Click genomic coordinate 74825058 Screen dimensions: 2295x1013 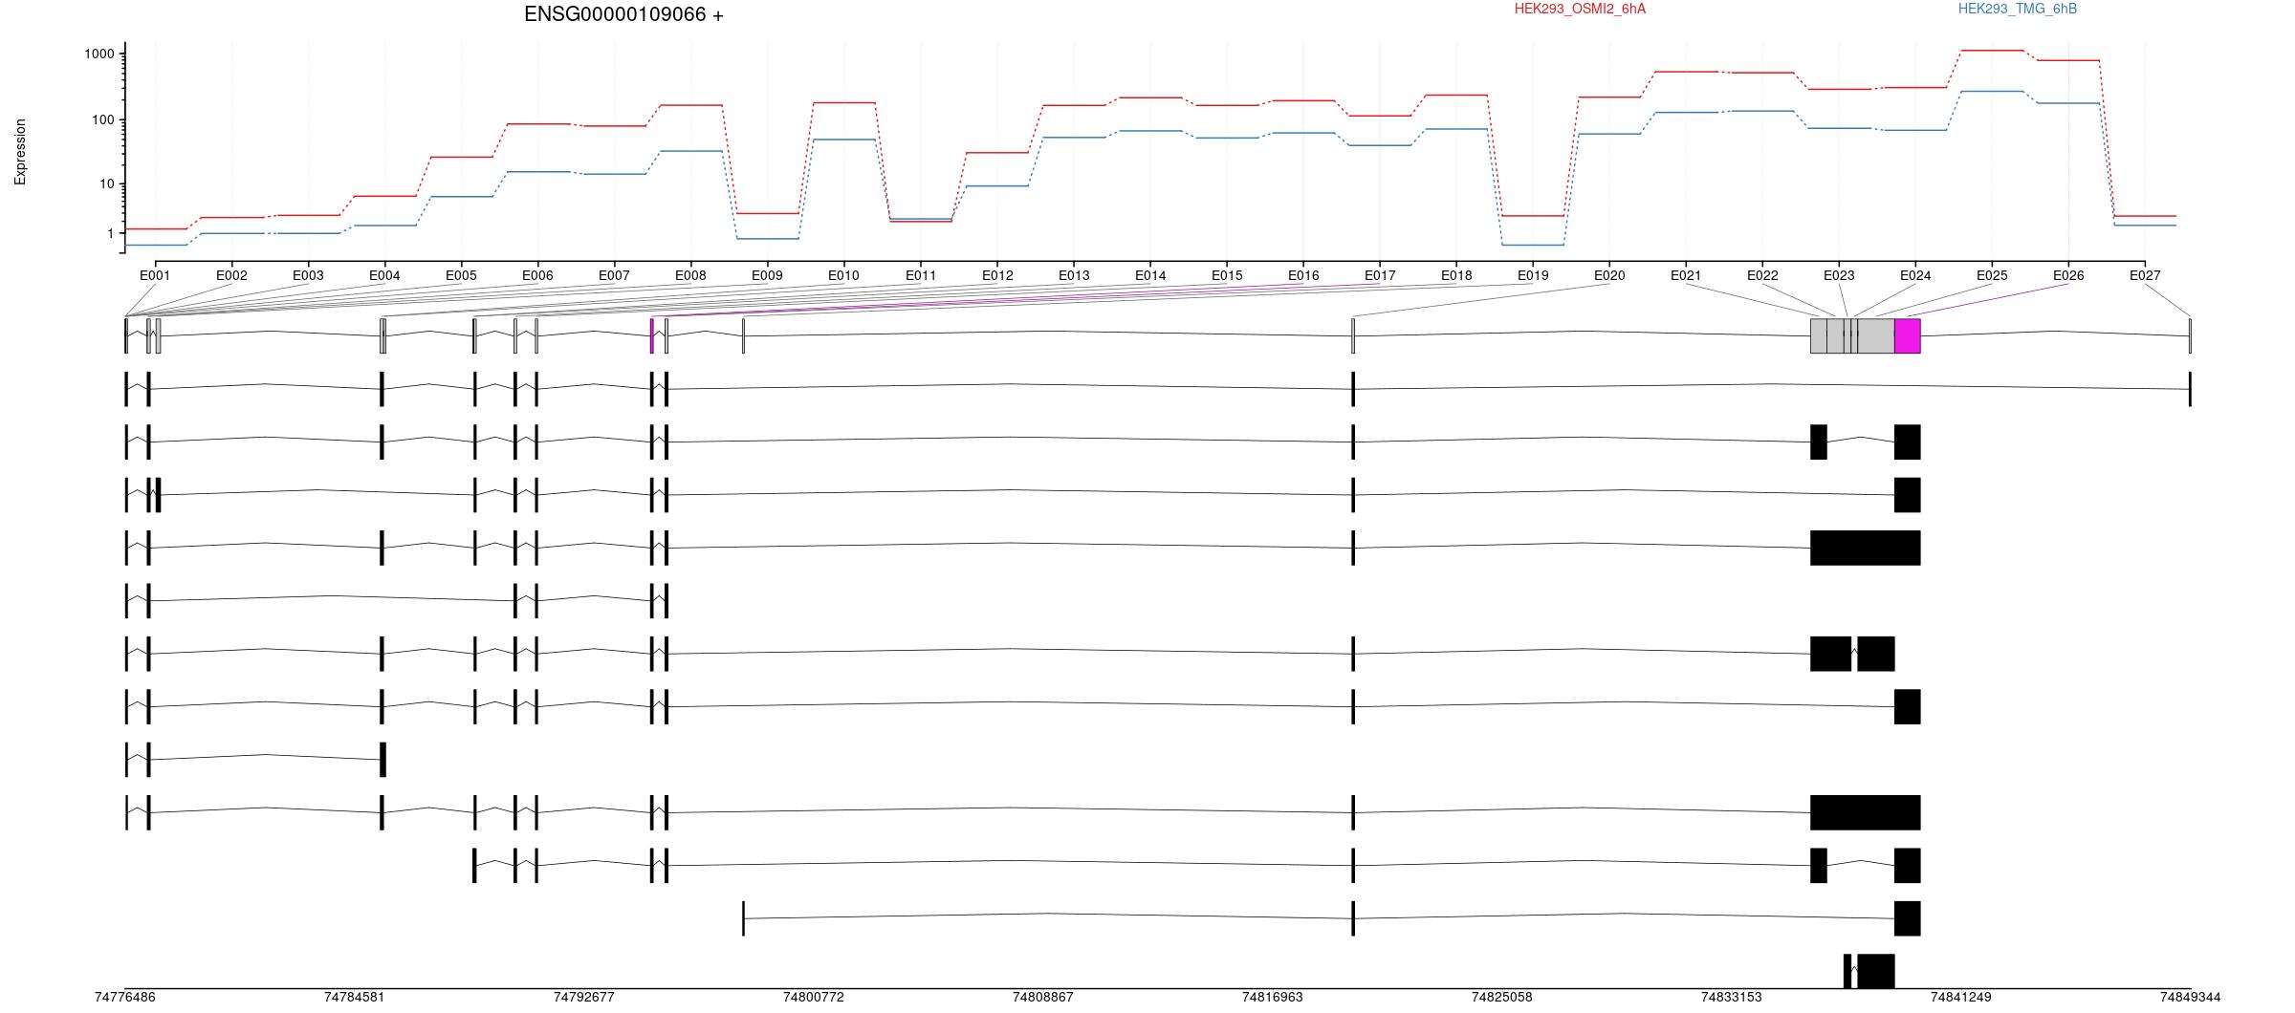click(x=1502, y=997)
